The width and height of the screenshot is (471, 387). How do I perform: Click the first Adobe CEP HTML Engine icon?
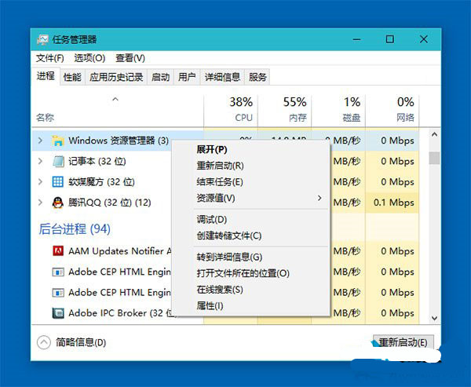pos(58,272)
